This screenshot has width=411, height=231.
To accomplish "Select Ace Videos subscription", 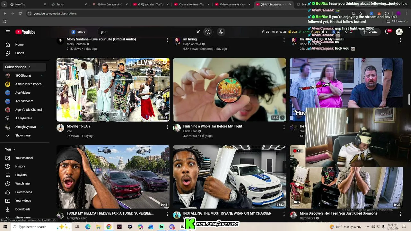I will click(24, 93).
